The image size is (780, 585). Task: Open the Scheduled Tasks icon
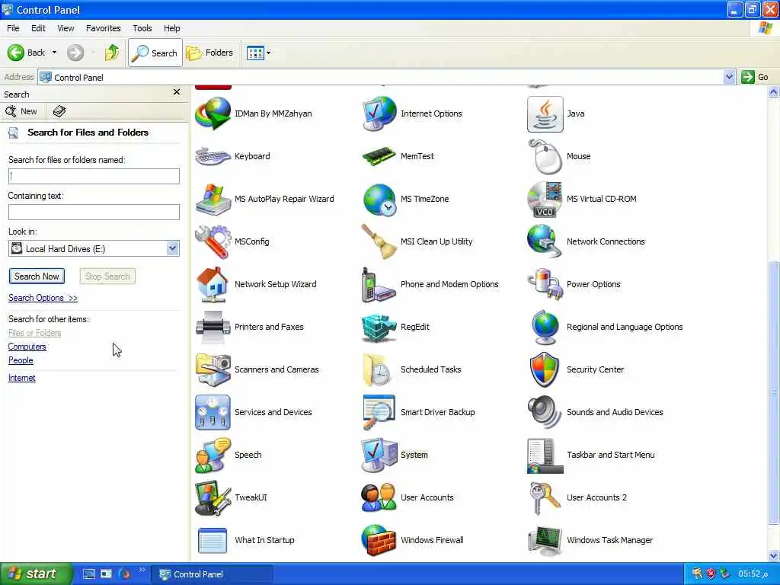pyautogui.click(x=379, y=369)
